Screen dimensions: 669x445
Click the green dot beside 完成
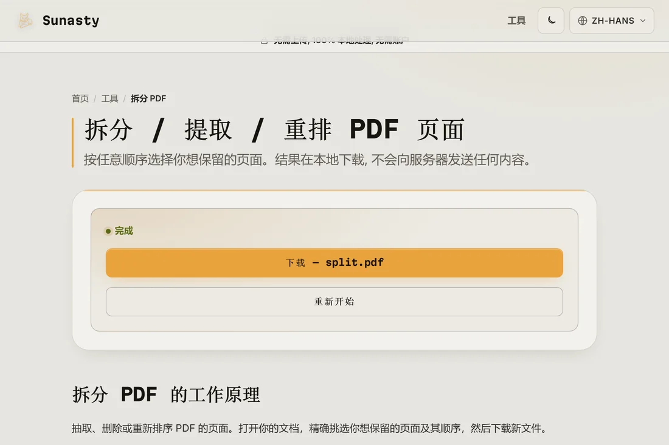(x=108, y=231)
